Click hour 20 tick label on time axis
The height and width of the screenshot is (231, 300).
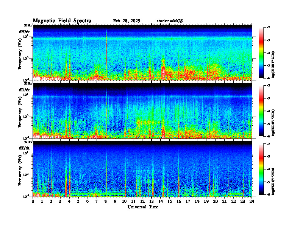point(216,201)
